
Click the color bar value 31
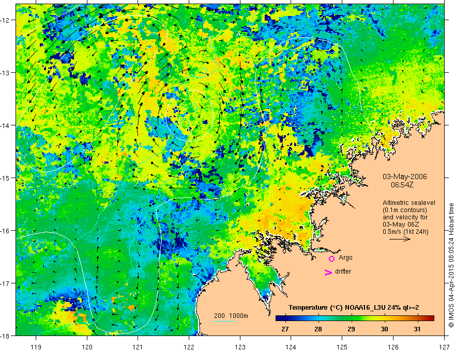click(417, 329)
